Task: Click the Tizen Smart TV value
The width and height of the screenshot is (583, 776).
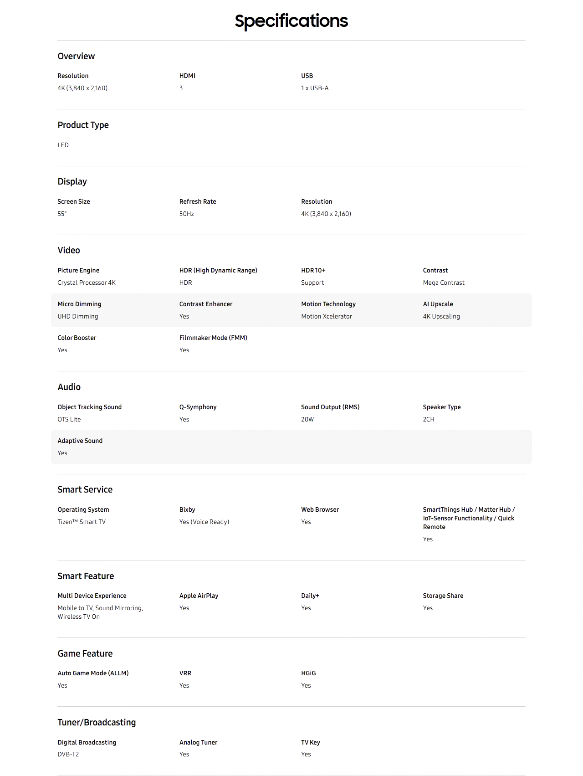Action: (x=82, y=522)
